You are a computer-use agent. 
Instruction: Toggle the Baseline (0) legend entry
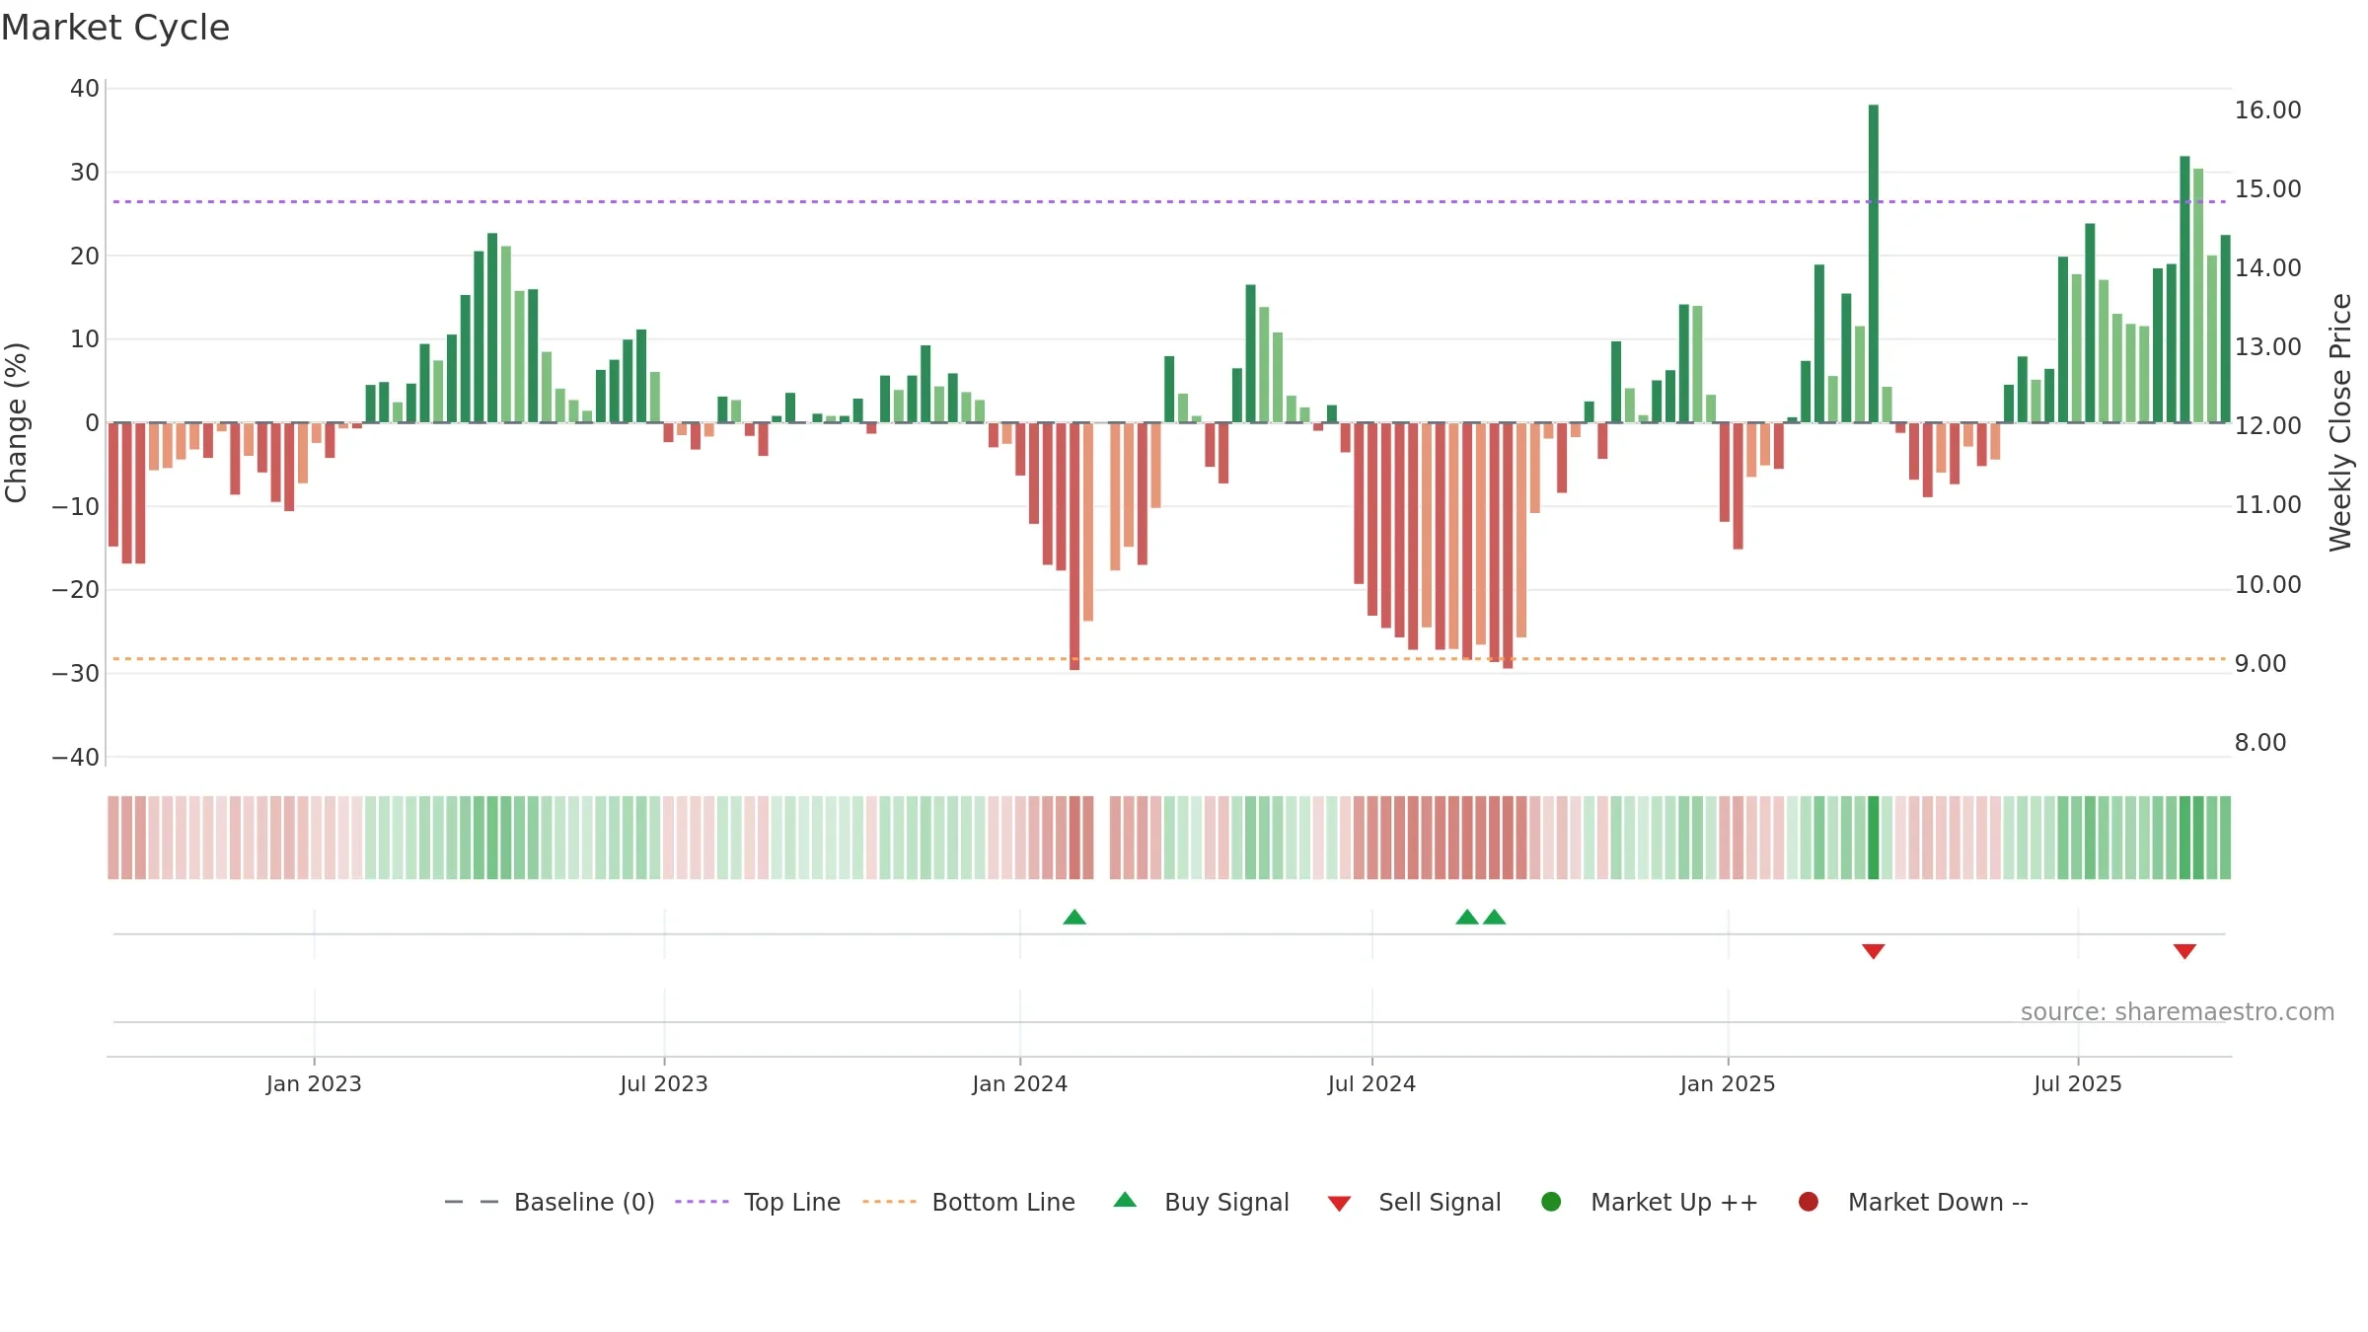(550, 1202)
